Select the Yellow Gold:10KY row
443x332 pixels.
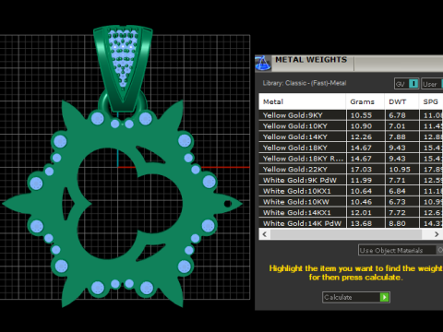tap(351, 126)
